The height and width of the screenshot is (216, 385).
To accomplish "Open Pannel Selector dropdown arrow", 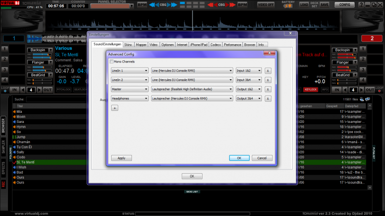I will (132, 6).
